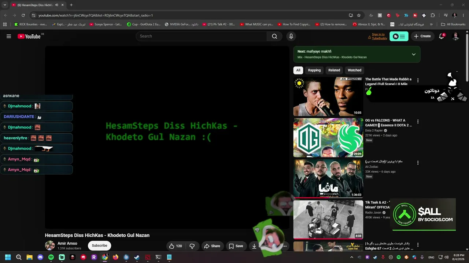
Task: Open the TubeBuddy menu button
Action: click(399, 36)
